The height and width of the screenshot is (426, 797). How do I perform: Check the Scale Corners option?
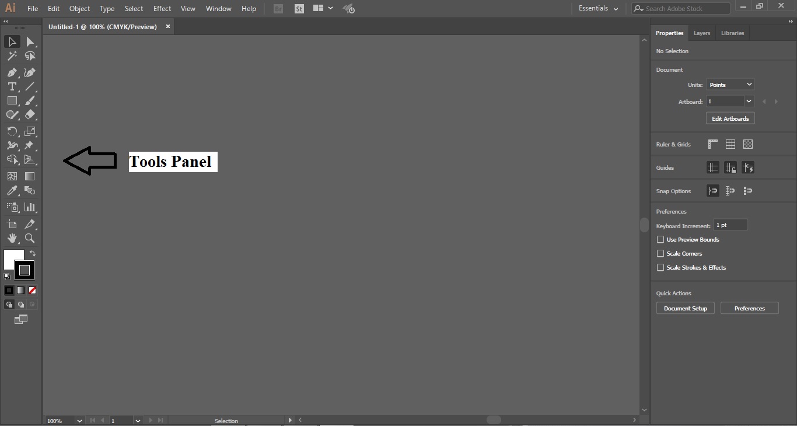click(x=660, y=253)
